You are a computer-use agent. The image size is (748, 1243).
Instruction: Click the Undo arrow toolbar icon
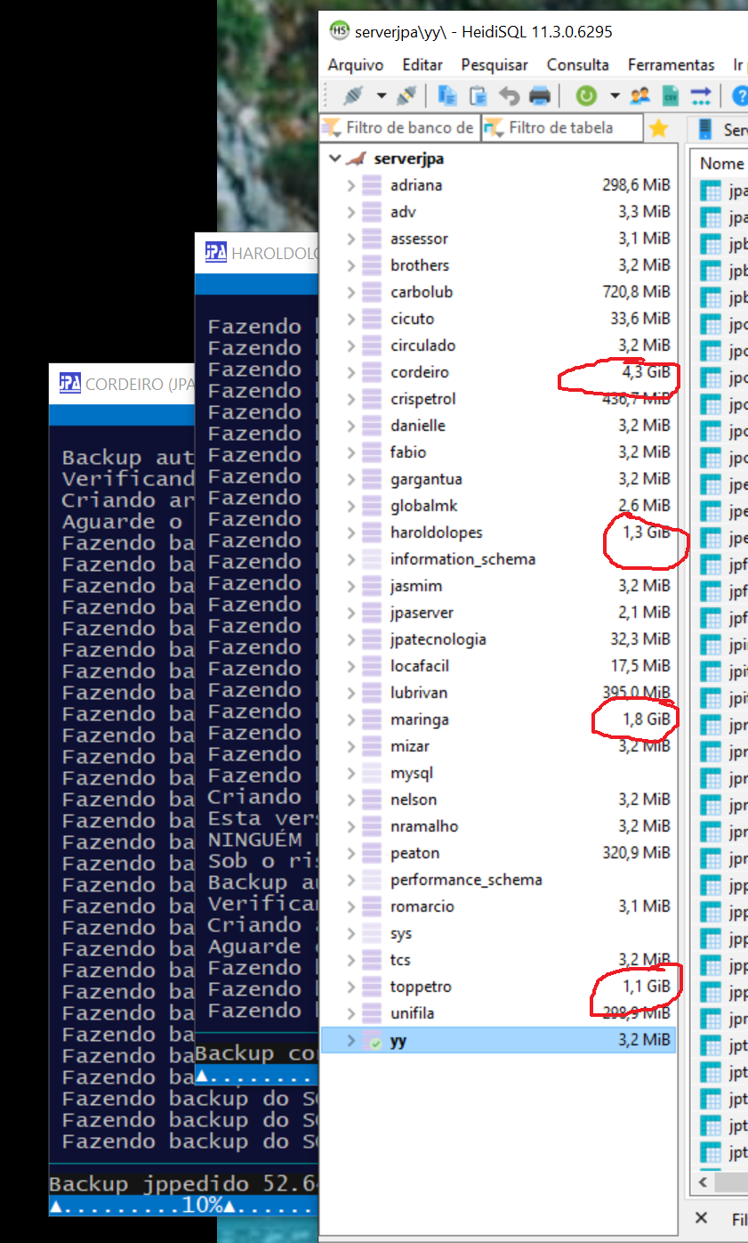coord(509,95)
